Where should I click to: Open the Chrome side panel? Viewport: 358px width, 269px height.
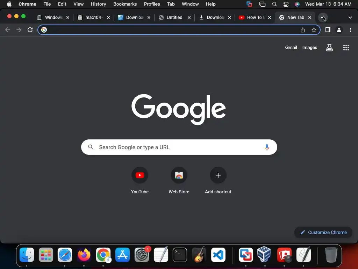coord(328,30)
